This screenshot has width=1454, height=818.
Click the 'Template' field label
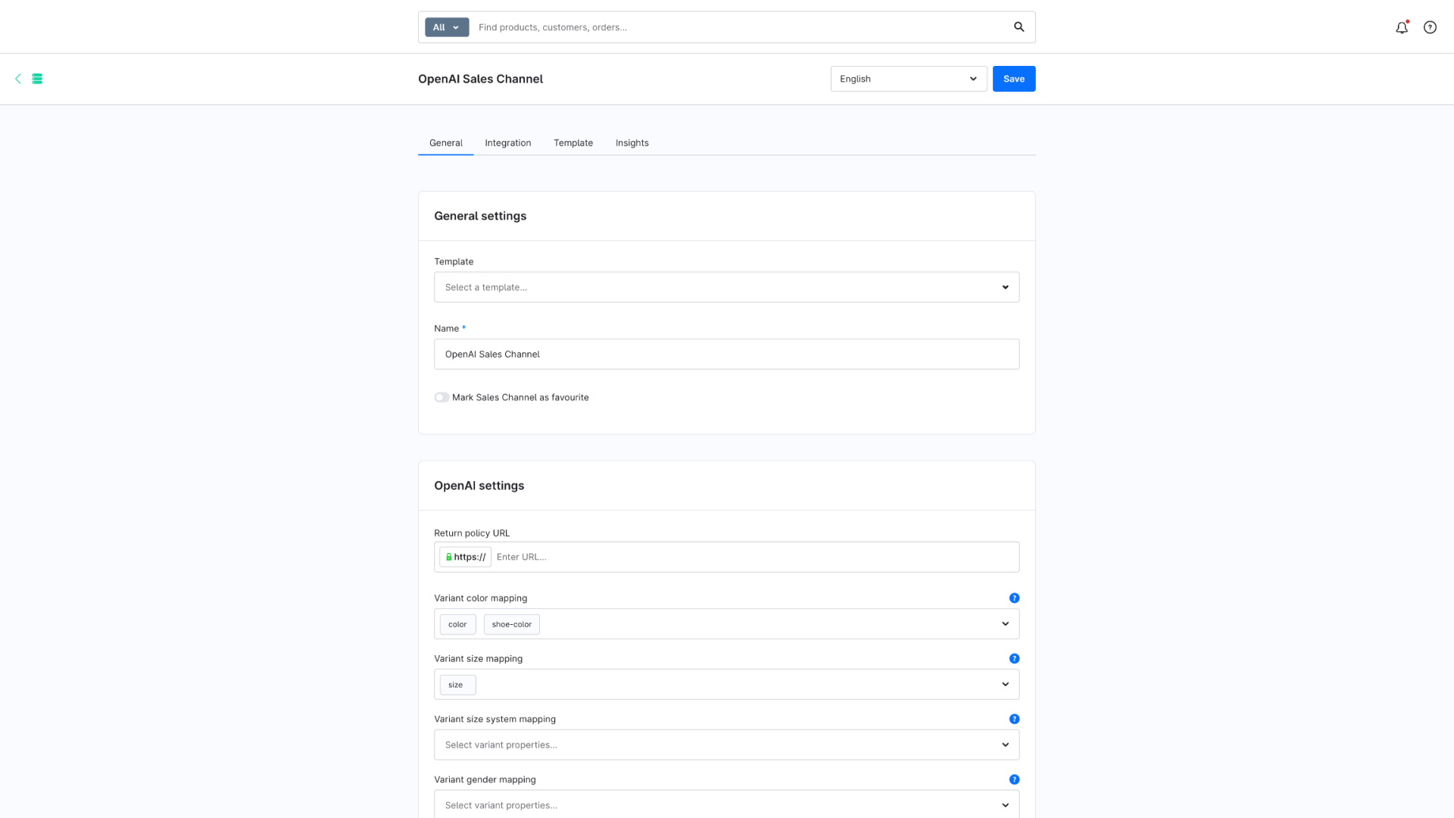tap(454, 262)
